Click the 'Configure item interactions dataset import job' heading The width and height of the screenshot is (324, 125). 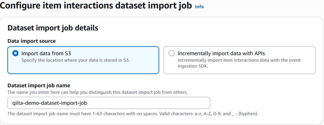click(x=96, y=6)
